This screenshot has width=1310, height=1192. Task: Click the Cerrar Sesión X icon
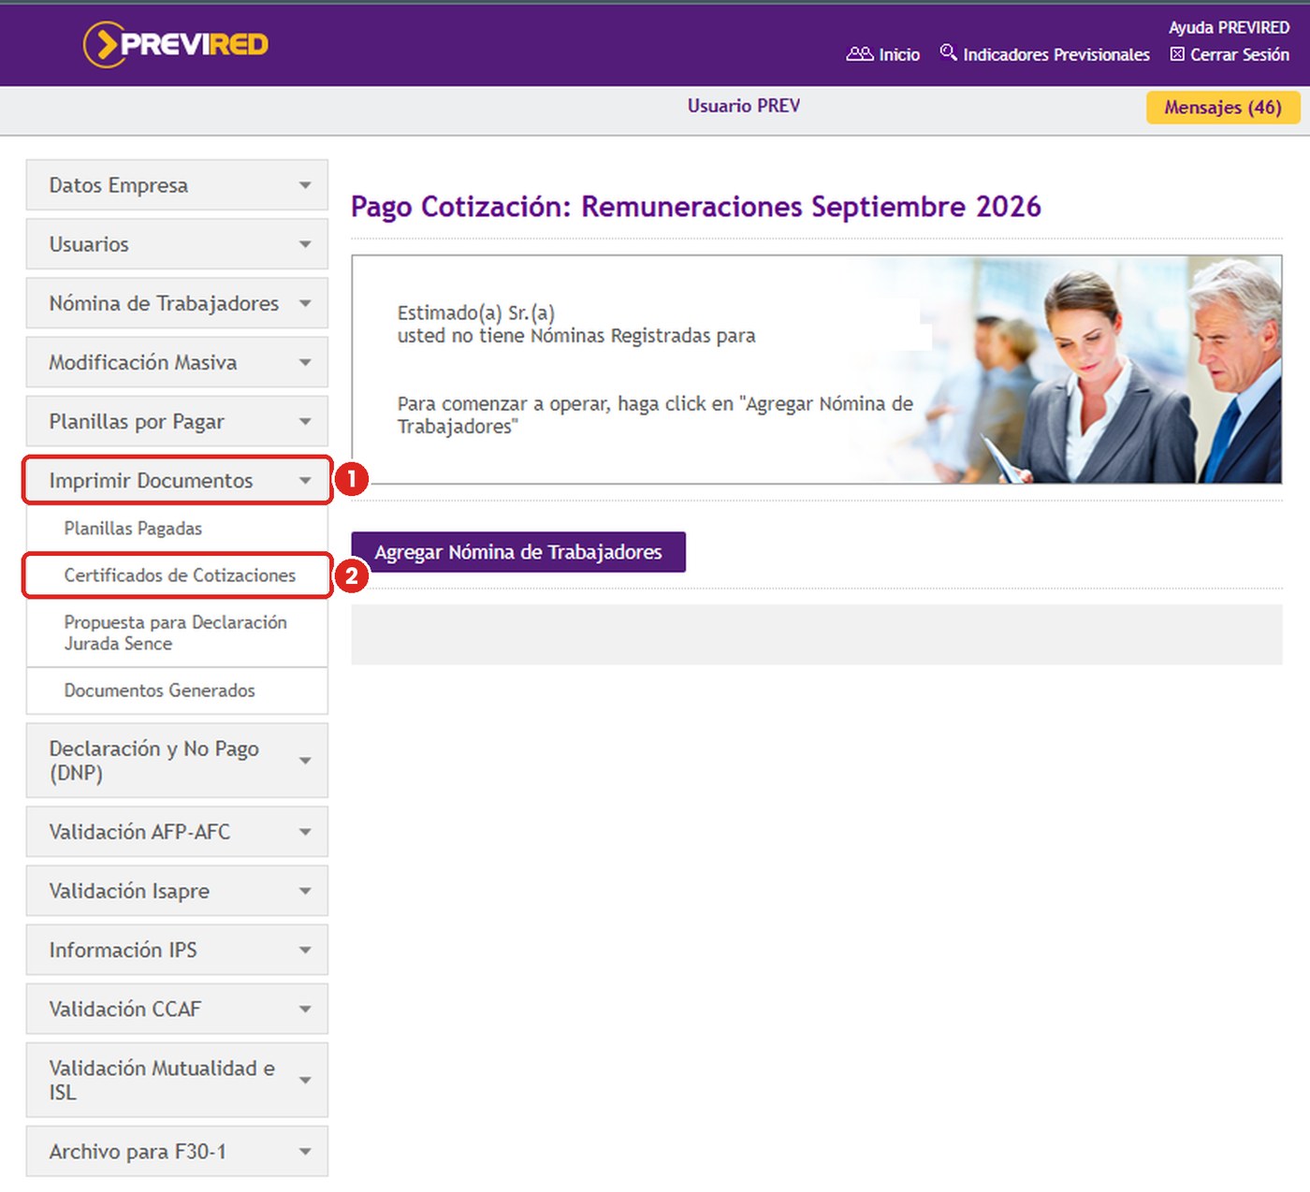click(1177, 54)
